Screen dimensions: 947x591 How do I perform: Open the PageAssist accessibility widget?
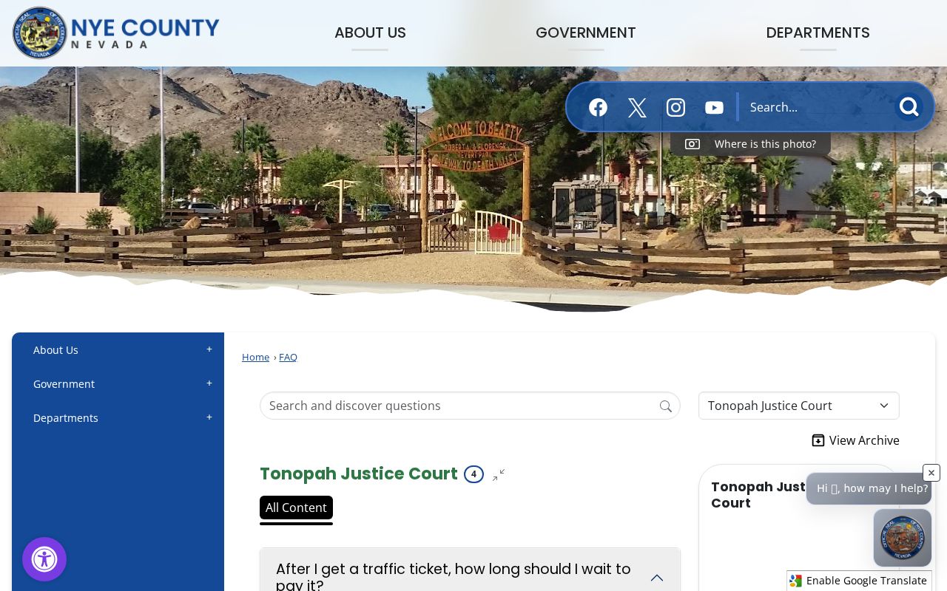click(x=44, y=559)
